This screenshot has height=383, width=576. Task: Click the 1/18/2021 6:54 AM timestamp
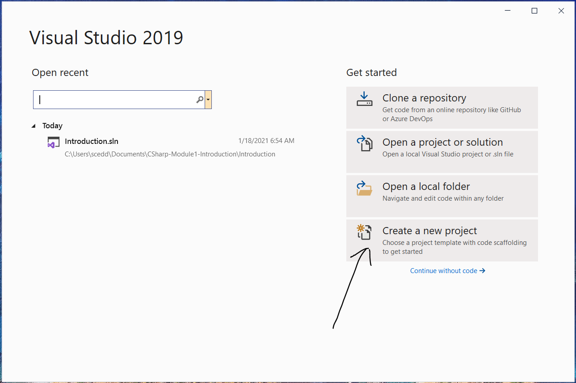(266, 141)
